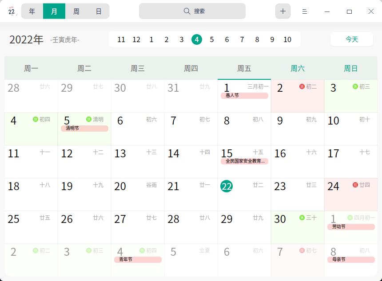Screen dimensions: 382x281
Task: Switch to day view tab 日
Action: coord(99,11)
